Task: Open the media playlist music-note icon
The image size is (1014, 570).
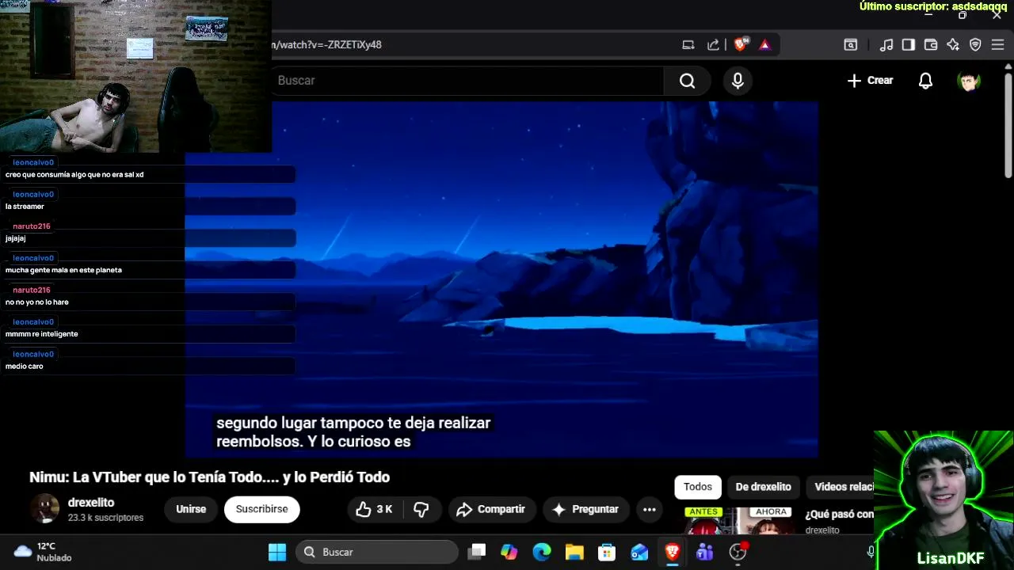Action: click(886, 45)
